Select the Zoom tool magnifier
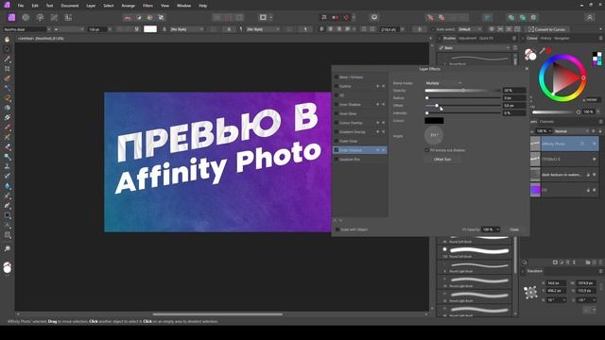 point(7,248)
